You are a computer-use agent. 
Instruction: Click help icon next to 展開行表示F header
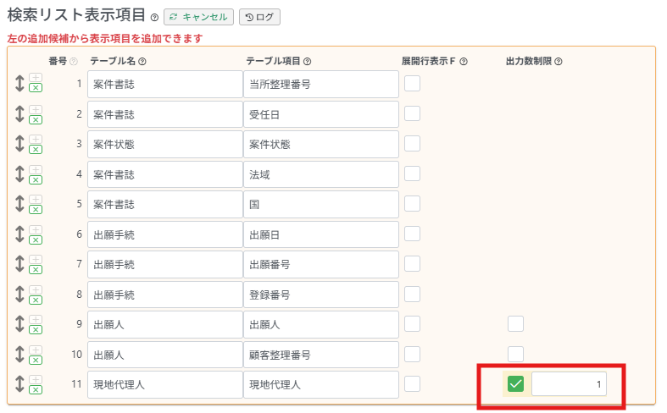464,61
